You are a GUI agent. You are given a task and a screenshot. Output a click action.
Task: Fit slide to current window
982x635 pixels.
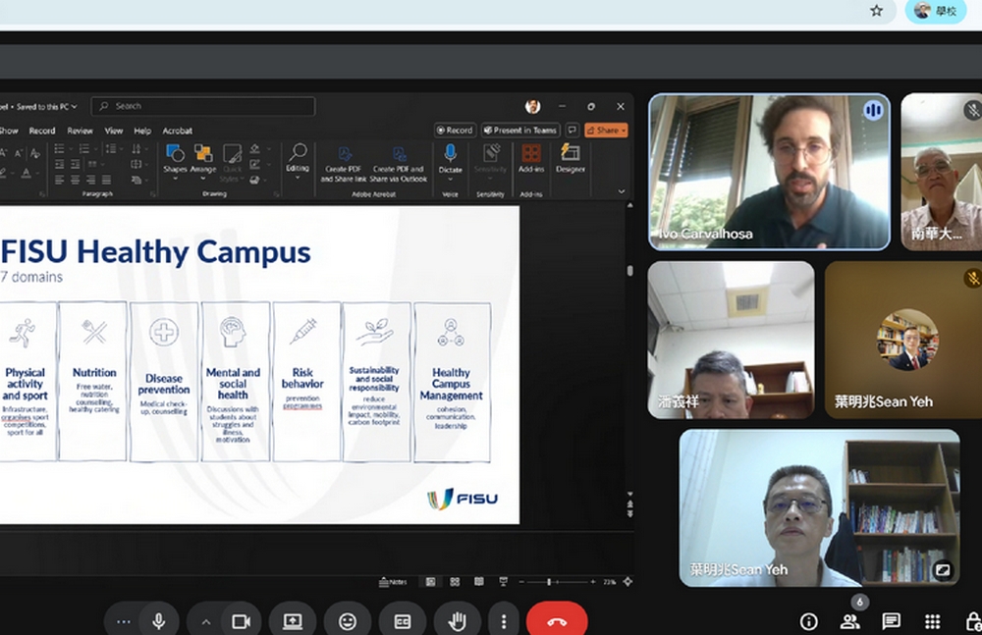[x=627, y=582]
